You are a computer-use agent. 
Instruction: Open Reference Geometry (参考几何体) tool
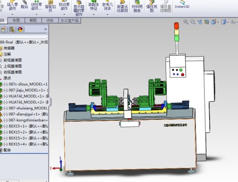point(108,5)
